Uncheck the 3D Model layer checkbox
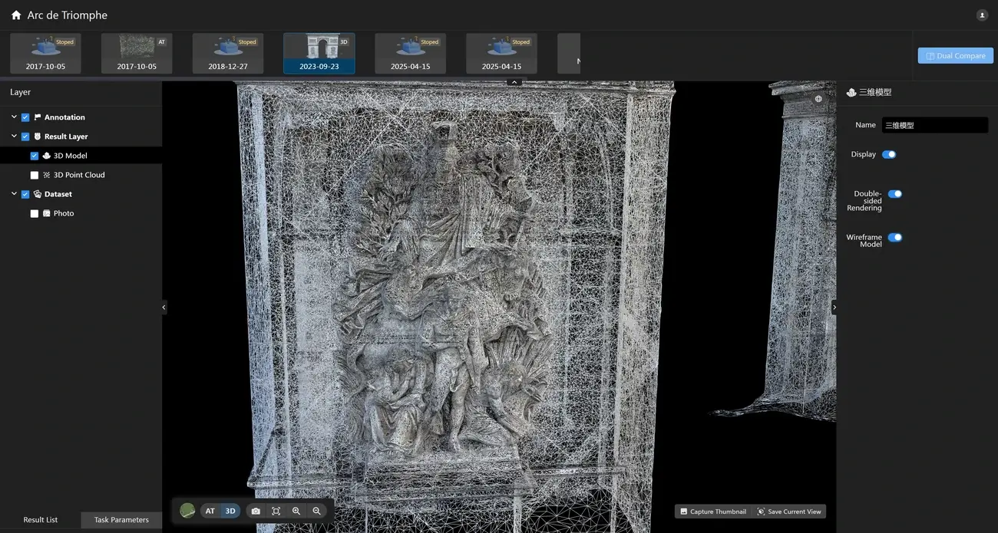Viewport: 998px width, 533px height. pos(35,156)
